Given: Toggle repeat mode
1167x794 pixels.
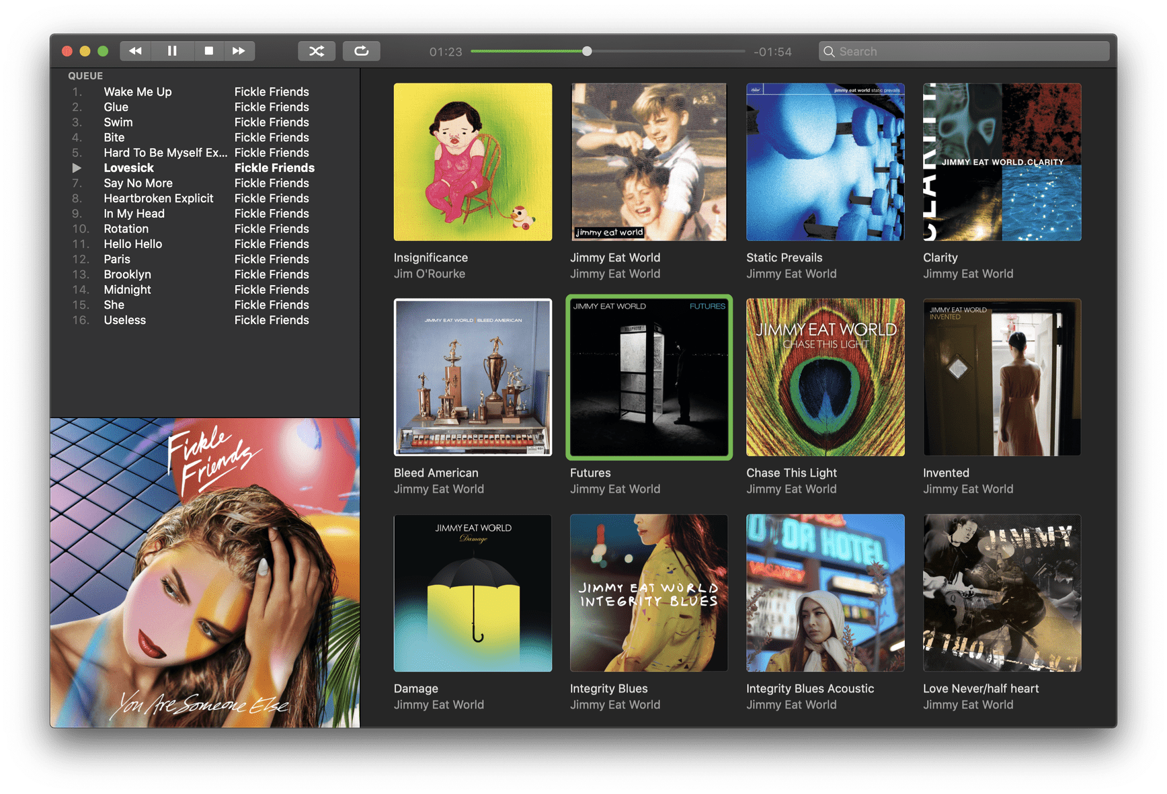Looking at the screenshot, I should (361, 51).
